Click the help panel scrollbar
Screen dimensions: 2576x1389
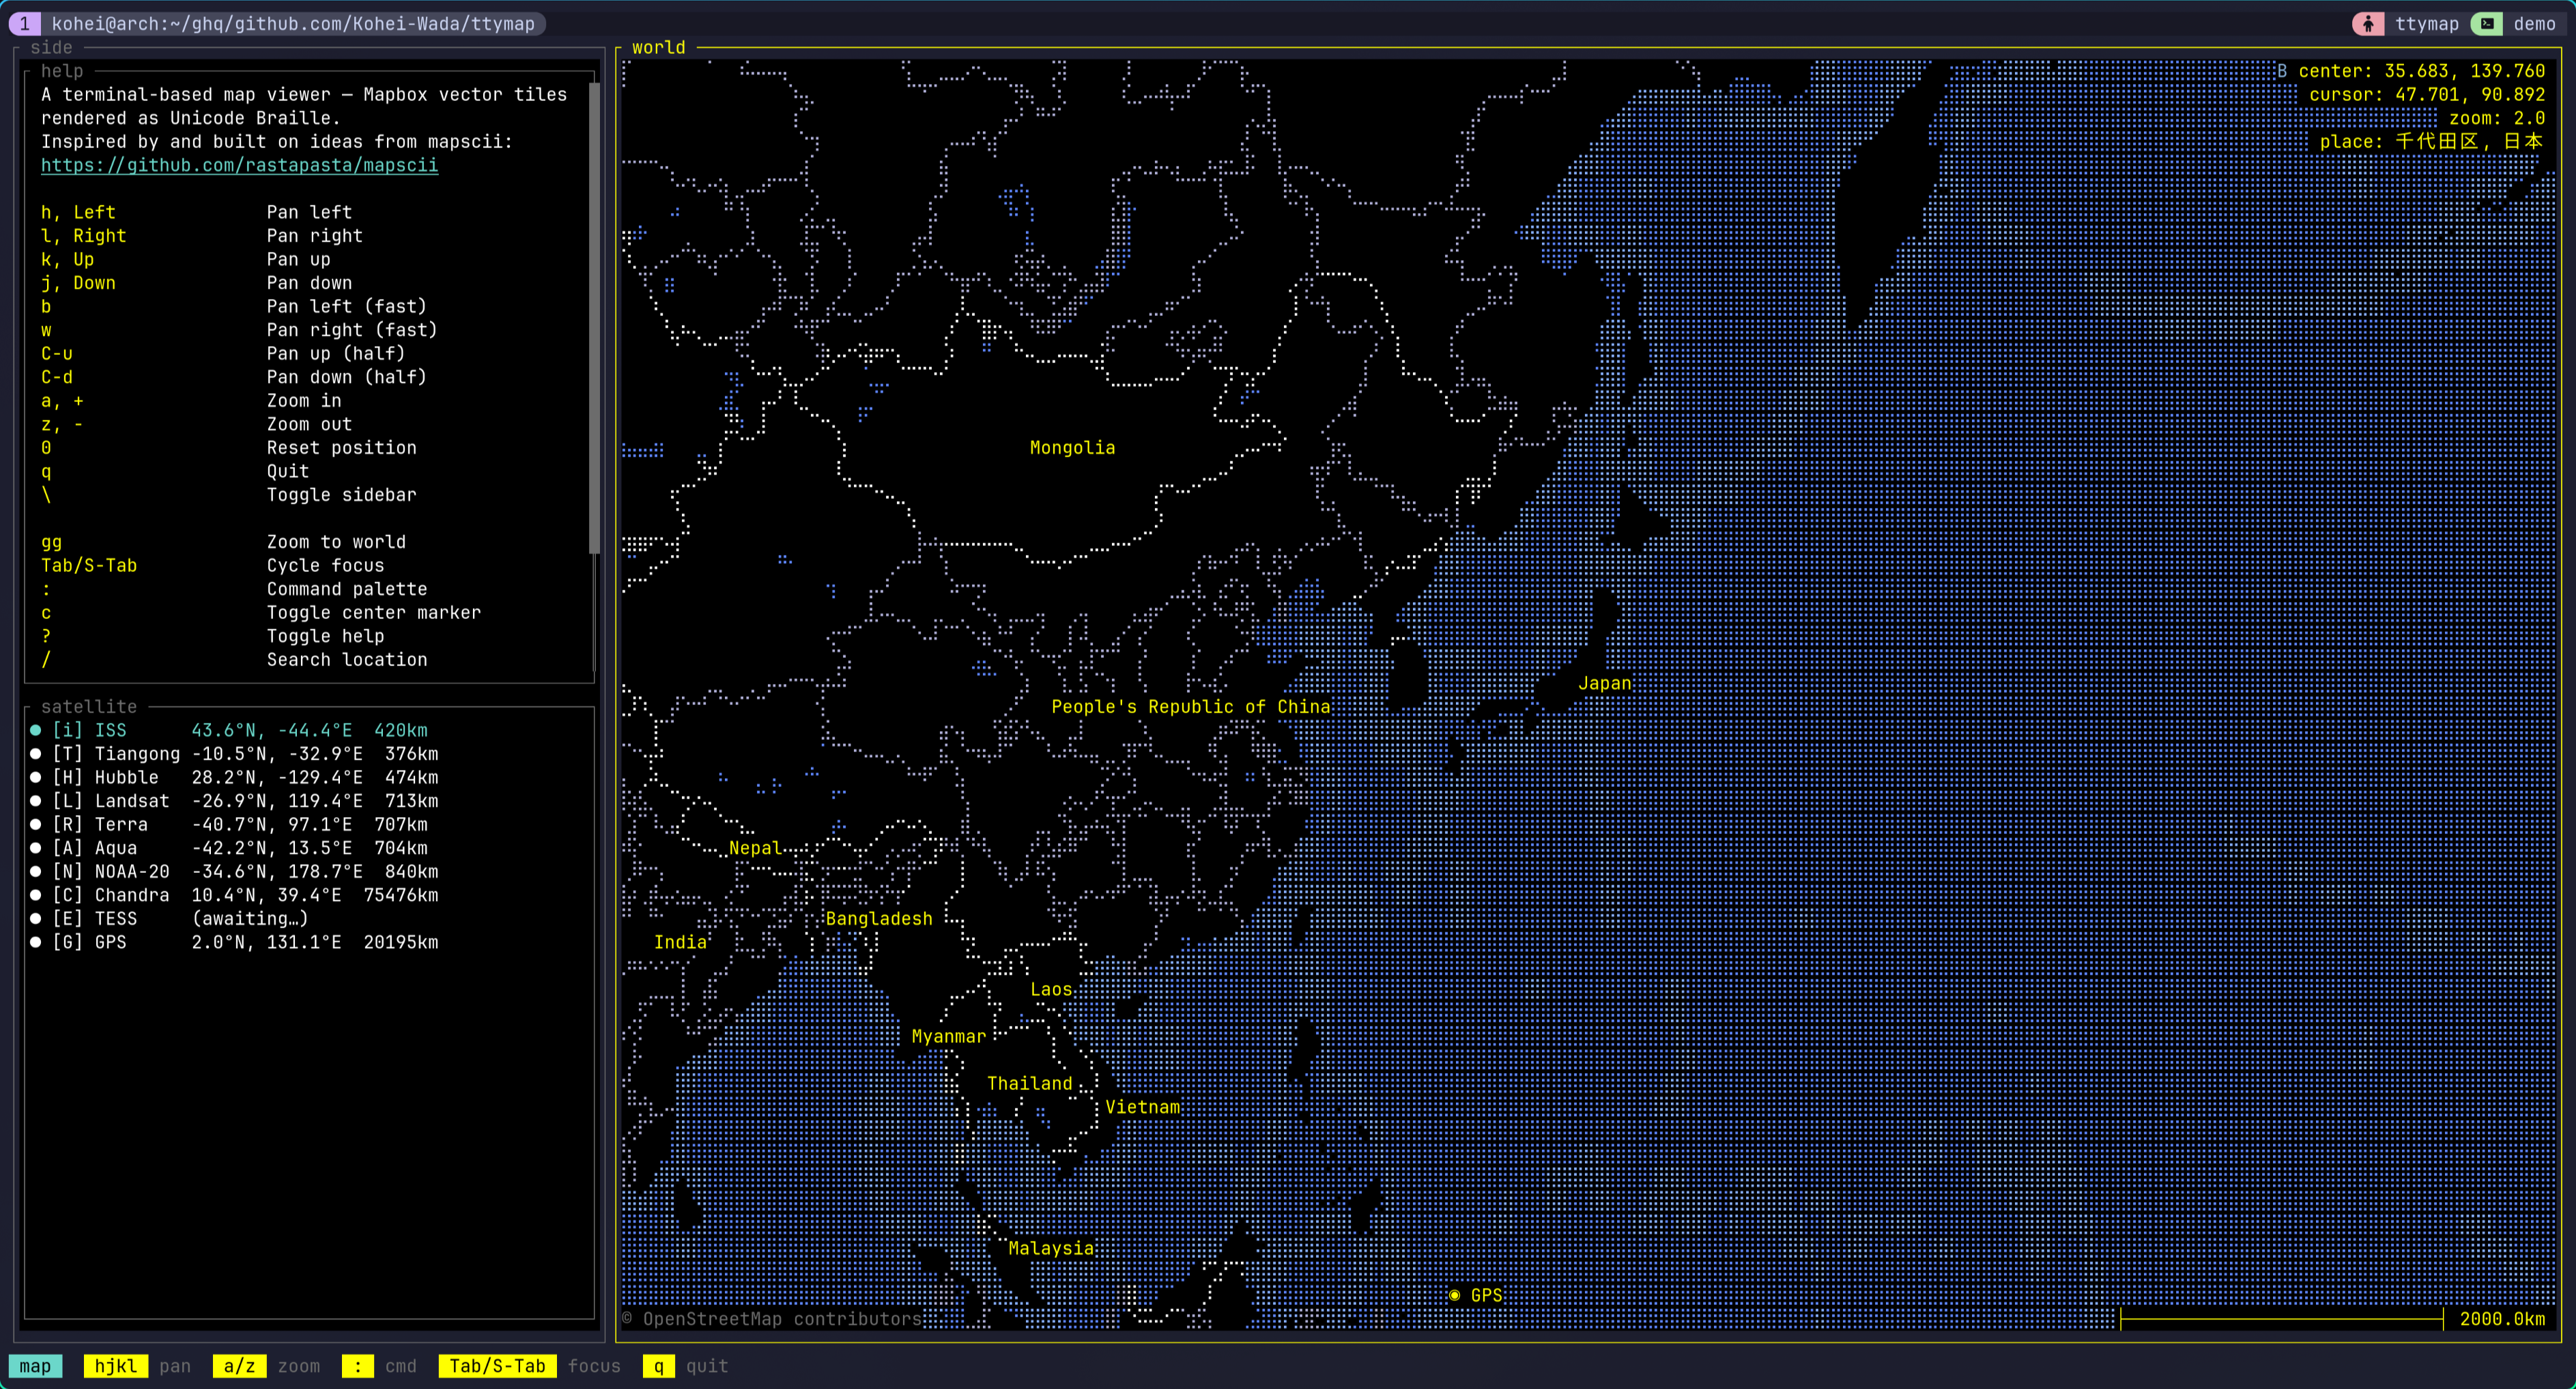[594, 318]
